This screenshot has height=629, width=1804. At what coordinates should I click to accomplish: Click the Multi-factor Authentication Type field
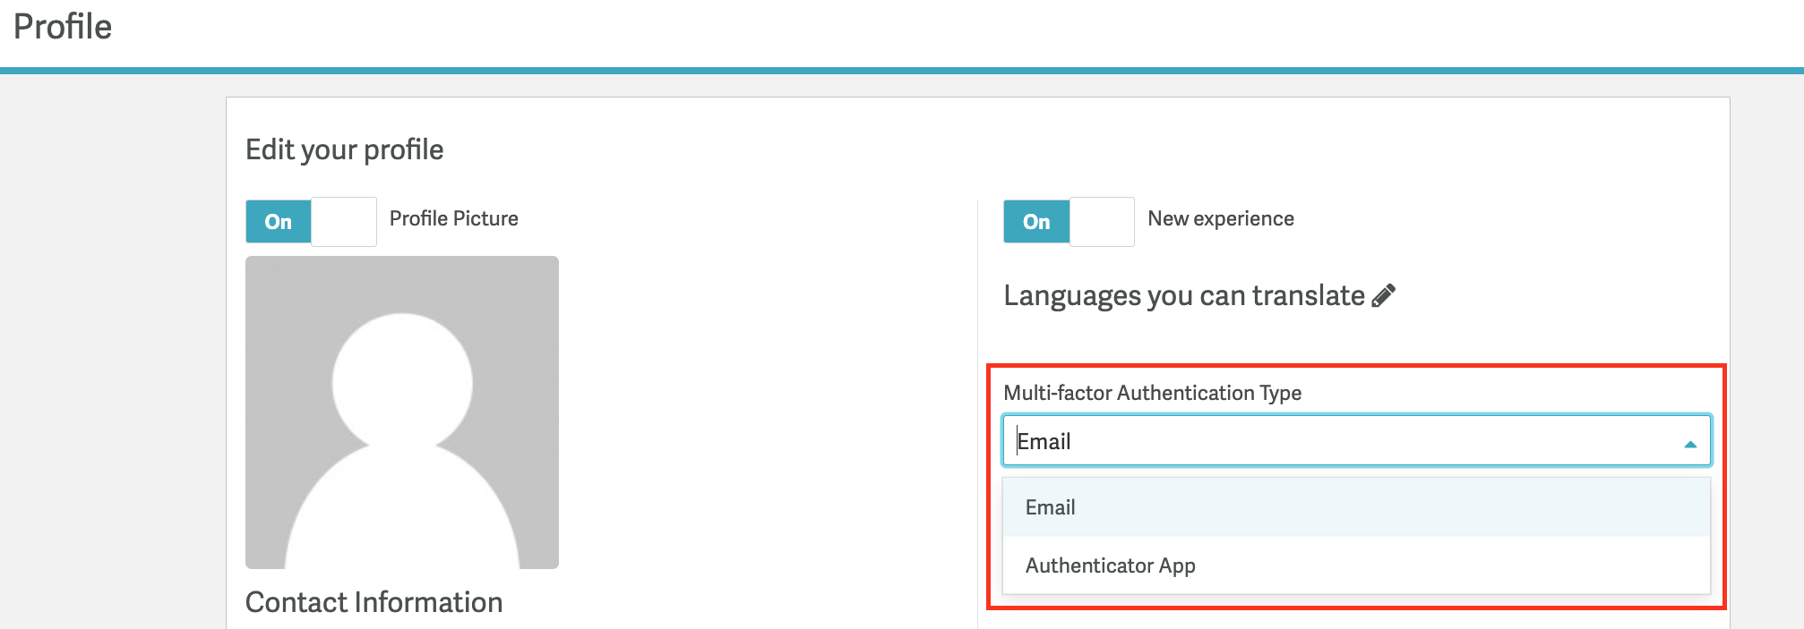pyautogui.click(x=1356, y=440)
